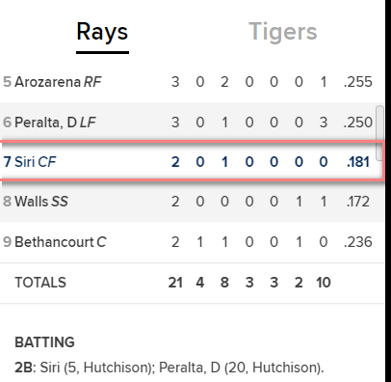Click Peralta, D (20, Hutchison) doubles note
This screenshot has height=382, width=391.
242,368
